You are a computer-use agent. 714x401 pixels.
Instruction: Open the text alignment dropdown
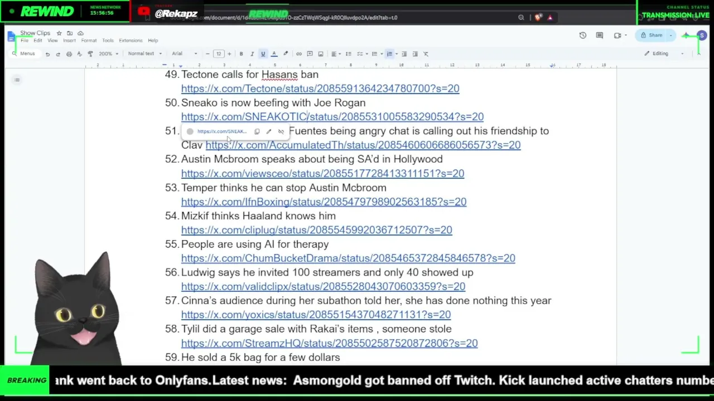coord(335,54)
